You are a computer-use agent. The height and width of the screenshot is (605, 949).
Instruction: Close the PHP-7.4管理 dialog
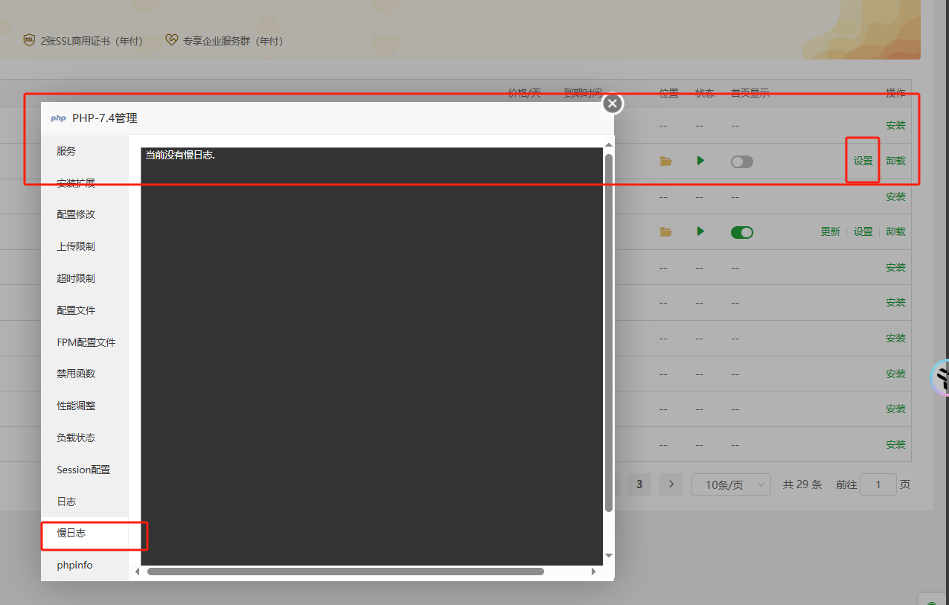pyautogui.click(x=613, y=103)
